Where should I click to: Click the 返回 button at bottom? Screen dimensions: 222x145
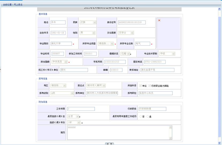point(109,144)
